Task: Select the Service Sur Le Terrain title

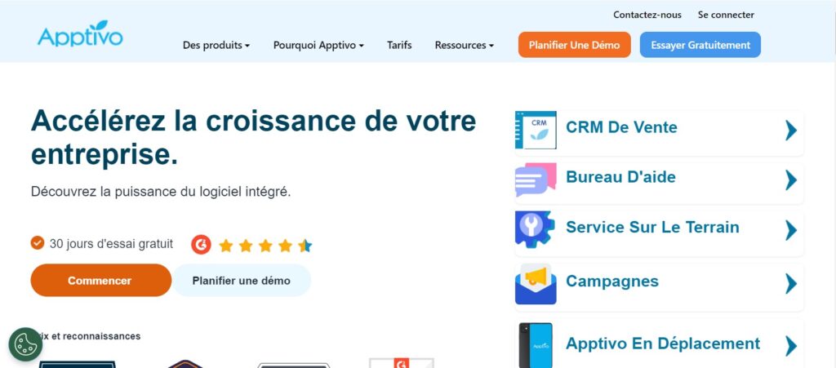Action: (652, 227)
